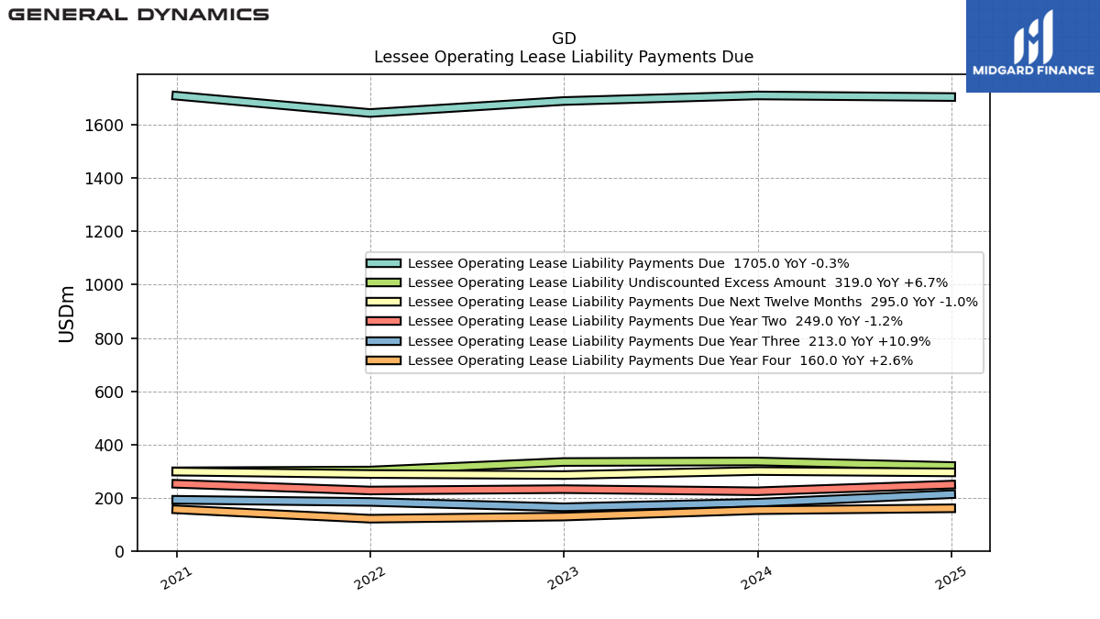This screenshot has height=619, width=1100.
Task: Click the 2023 x-axis tick label
Action: [564, 577]
